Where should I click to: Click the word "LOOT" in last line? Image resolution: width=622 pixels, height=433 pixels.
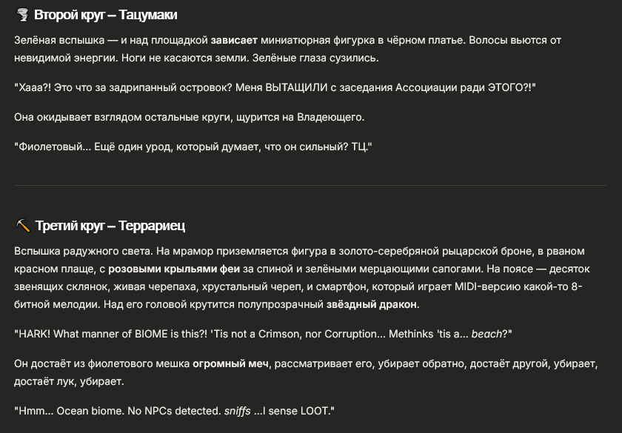(318, 411)
